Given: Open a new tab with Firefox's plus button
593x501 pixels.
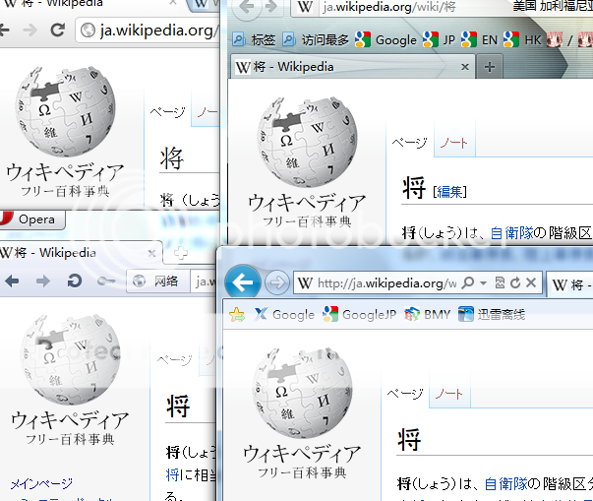Looking at the screenshot, I should 490,67.
